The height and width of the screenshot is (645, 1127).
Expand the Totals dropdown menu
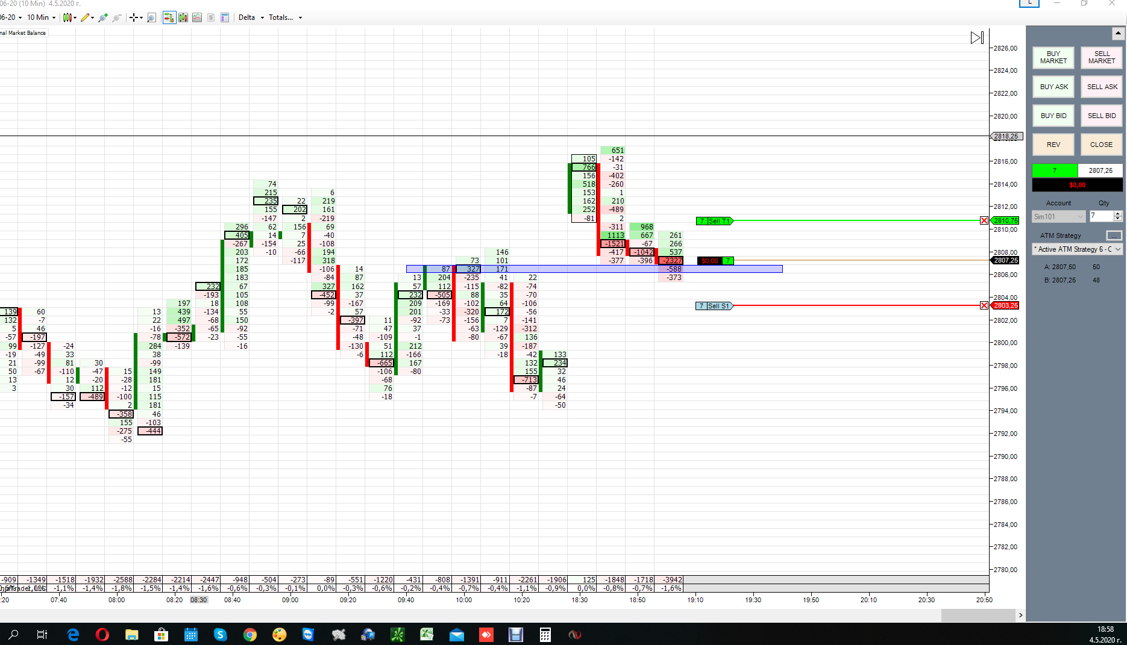tap(285, 17)
